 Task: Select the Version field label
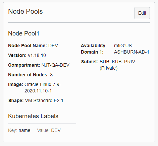pos(17,55)
